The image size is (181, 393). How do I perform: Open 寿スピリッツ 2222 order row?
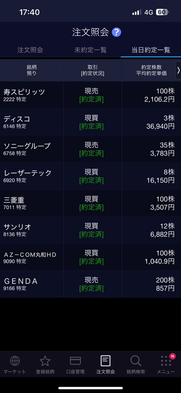click(90, 95)
